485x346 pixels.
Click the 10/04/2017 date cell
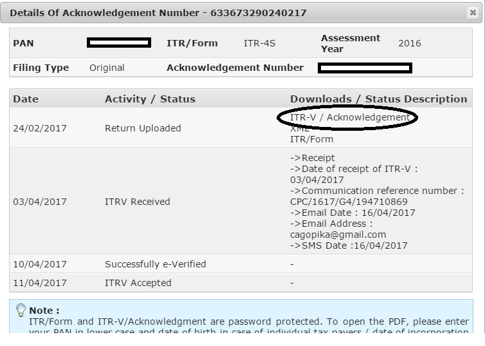pos(39,264)
